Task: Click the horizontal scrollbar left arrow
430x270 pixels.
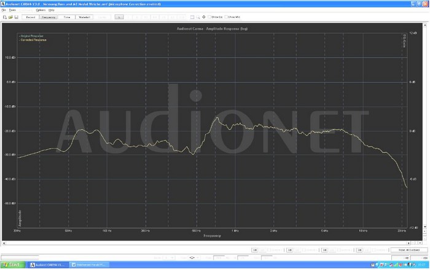Action: pos(4,243)
